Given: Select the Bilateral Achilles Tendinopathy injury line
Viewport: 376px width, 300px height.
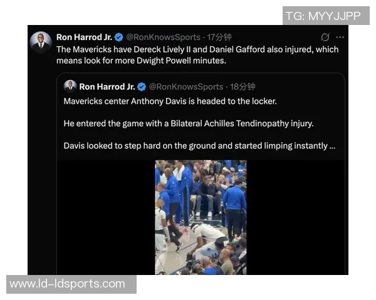Looking at the screenshot, I should 189,124.
